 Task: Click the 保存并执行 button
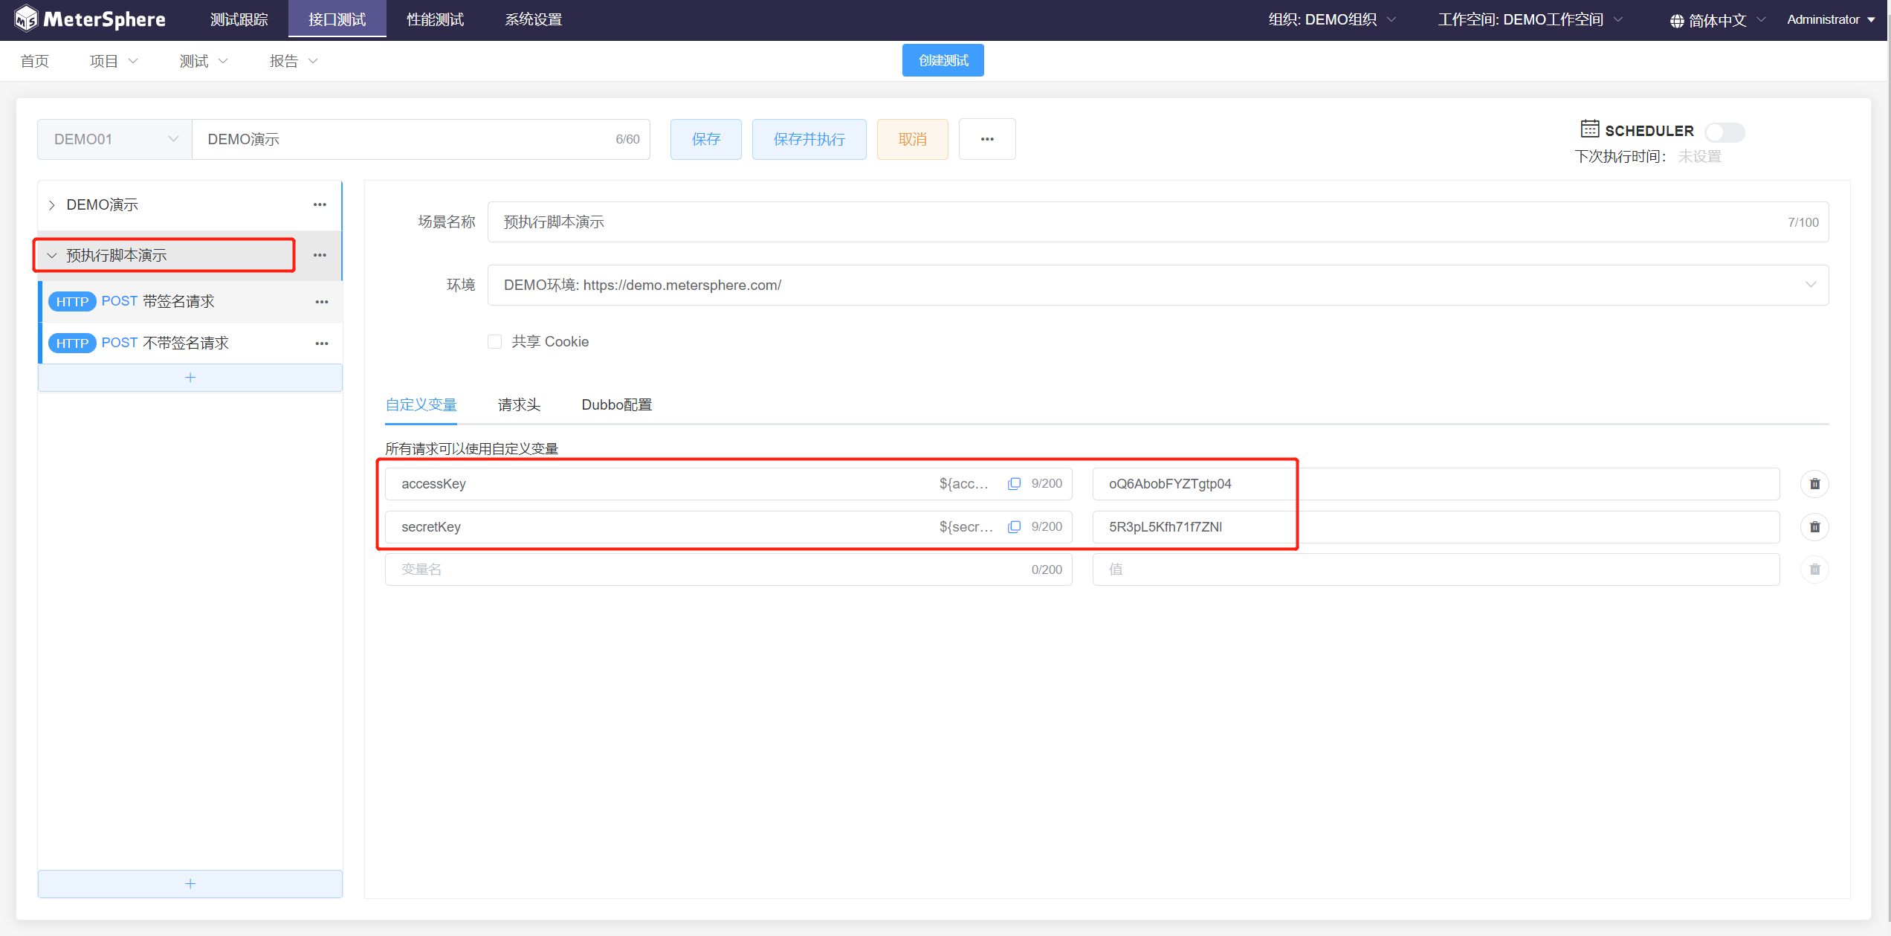809,140
